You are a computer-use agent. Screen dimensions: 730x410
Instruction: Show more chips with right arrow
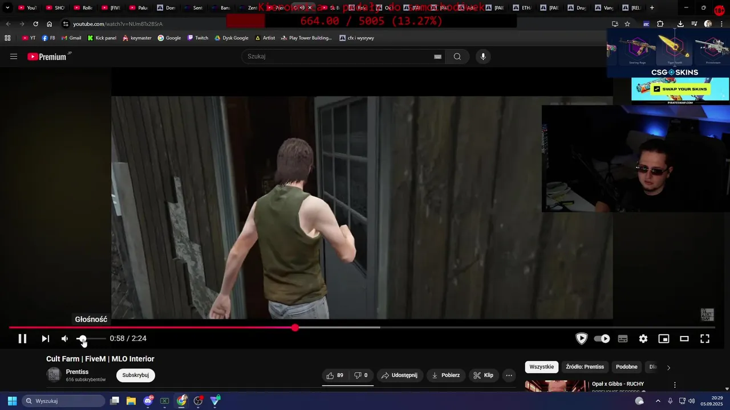click(x=668, y=367)
